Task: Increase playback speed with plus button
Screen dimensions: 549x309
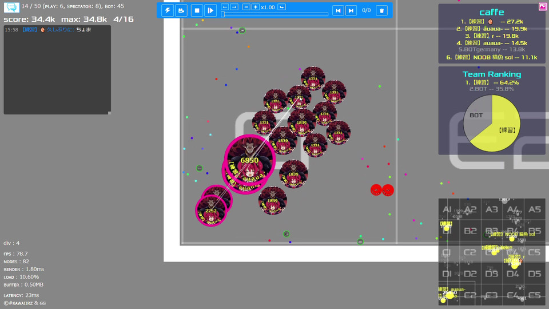Action: pyautogui.click(x=256, y=7)
